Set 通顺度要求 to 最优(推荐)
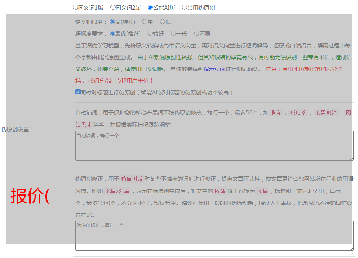This screenshot has width=358, height=258. (x=112, y=34)
